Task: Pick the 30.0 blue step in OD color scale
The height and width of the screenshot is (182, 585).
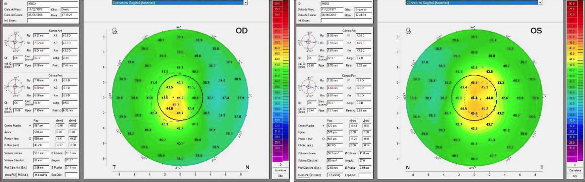Action: click(x=277, y=137)
